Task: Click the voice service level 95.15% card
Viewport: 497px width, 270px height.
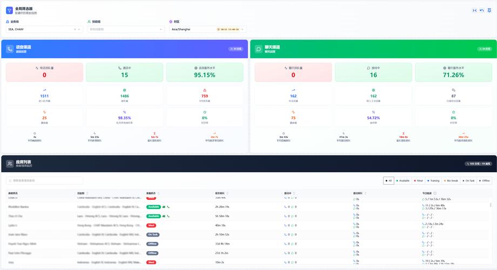Action: (205, 72)
